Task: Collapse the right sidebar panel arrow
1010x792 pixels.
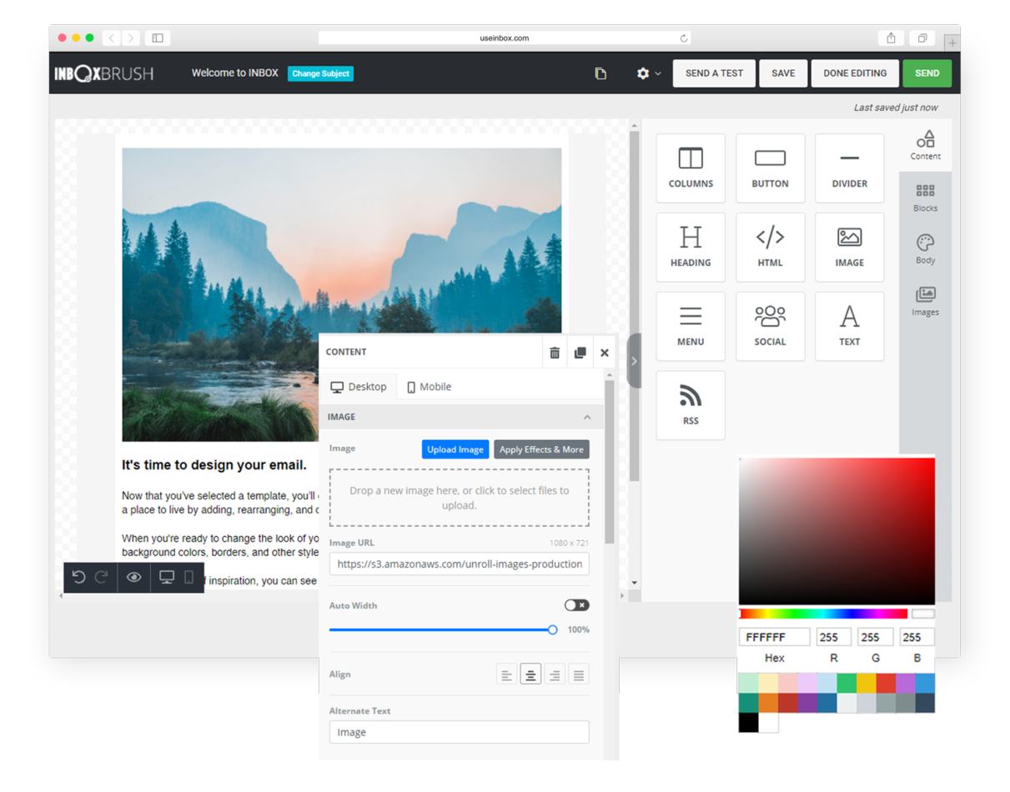Action: click(633, 360)
